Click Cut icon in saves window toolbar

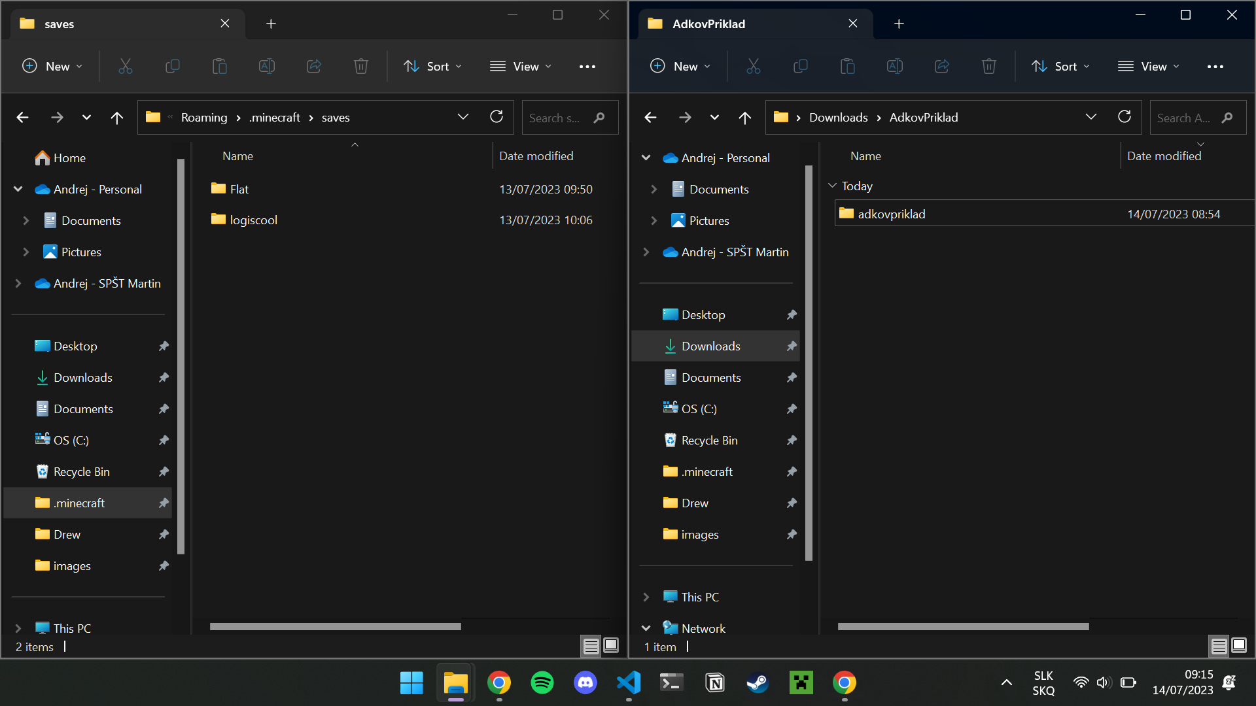tap(125, 66)
